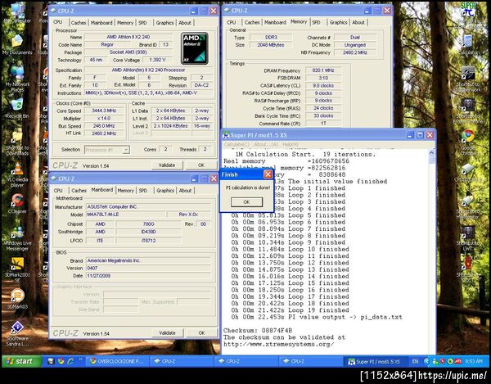Click the AMD Athlon II X2 240 name field
The image size is (491, 384).
(128, 37)
